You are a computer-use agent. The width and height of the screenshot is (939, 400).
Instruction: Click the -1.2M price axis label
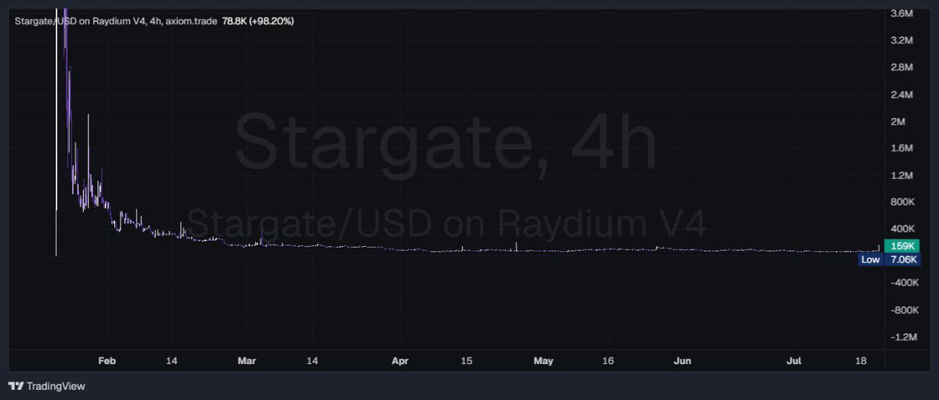click(903, 337)
